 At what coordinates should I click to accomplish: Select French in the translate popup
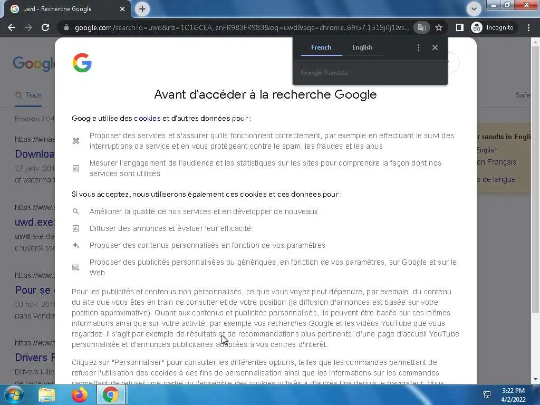pos(321,47)
